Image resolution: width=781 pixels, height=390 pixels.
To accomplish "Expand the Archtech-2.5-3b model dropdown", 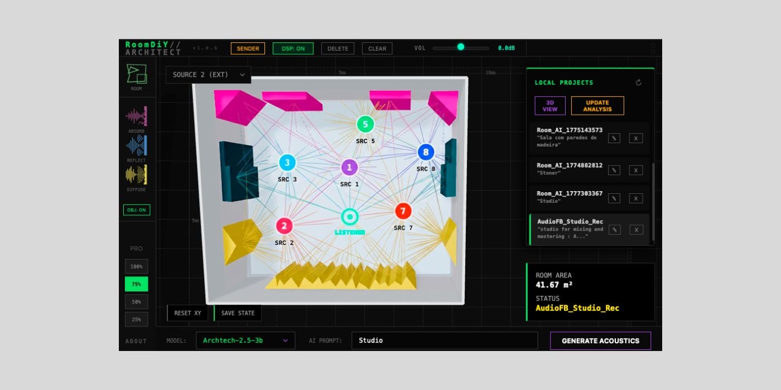I will click(245, 340).
